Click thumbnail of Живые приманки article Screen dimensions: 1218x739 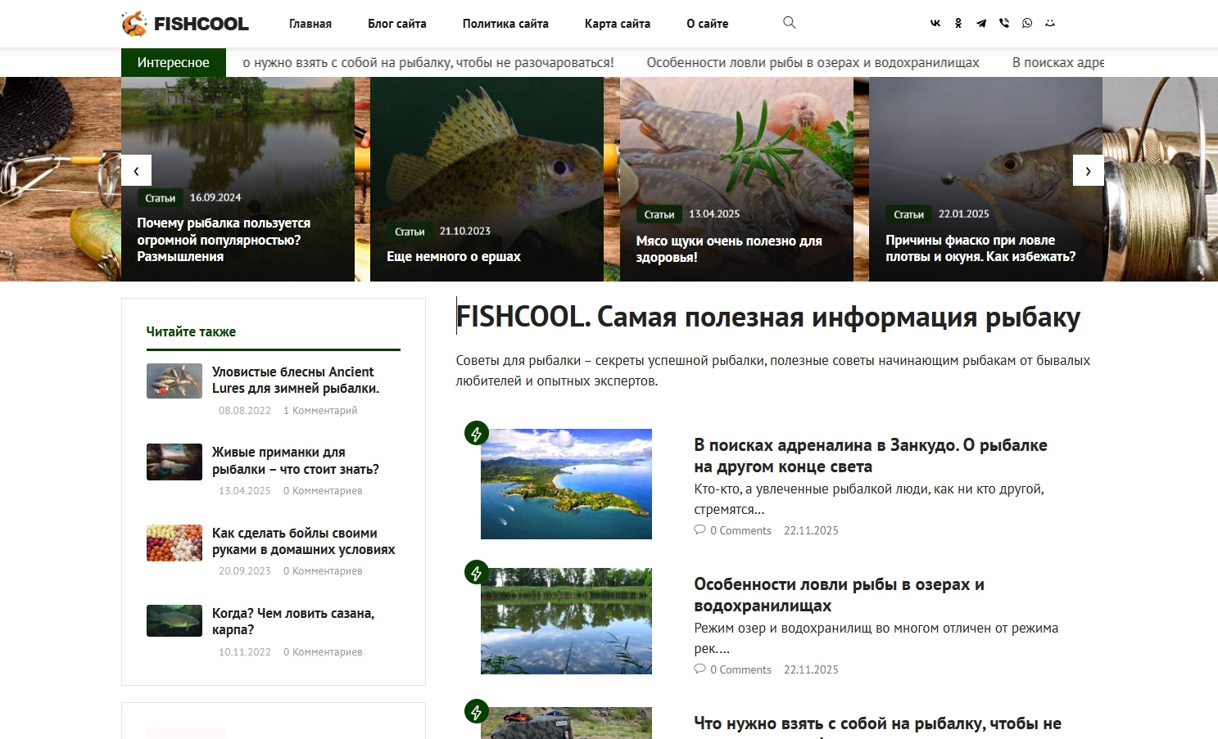[x=174, y=462]
